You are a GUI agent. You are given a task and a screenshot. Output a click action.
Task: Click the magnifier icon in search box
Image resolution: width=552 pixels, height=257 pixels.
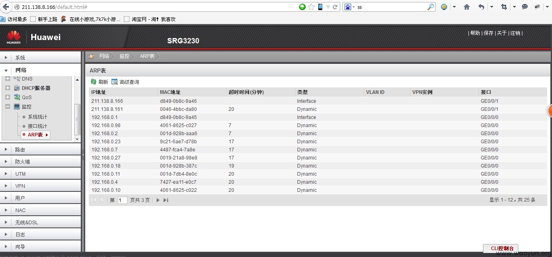431,7
